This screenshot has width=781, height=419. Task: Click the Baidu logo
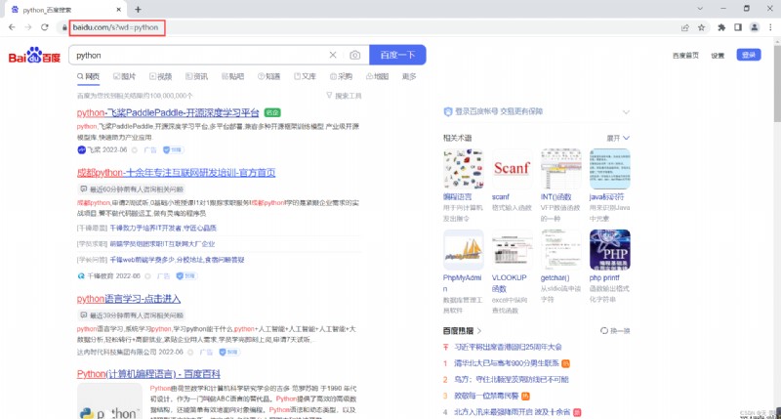34,55
